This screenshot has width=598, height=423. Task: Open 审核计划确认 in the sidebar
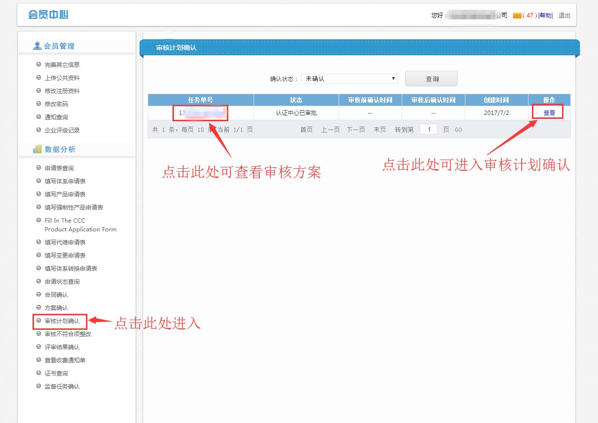(62, 321)
